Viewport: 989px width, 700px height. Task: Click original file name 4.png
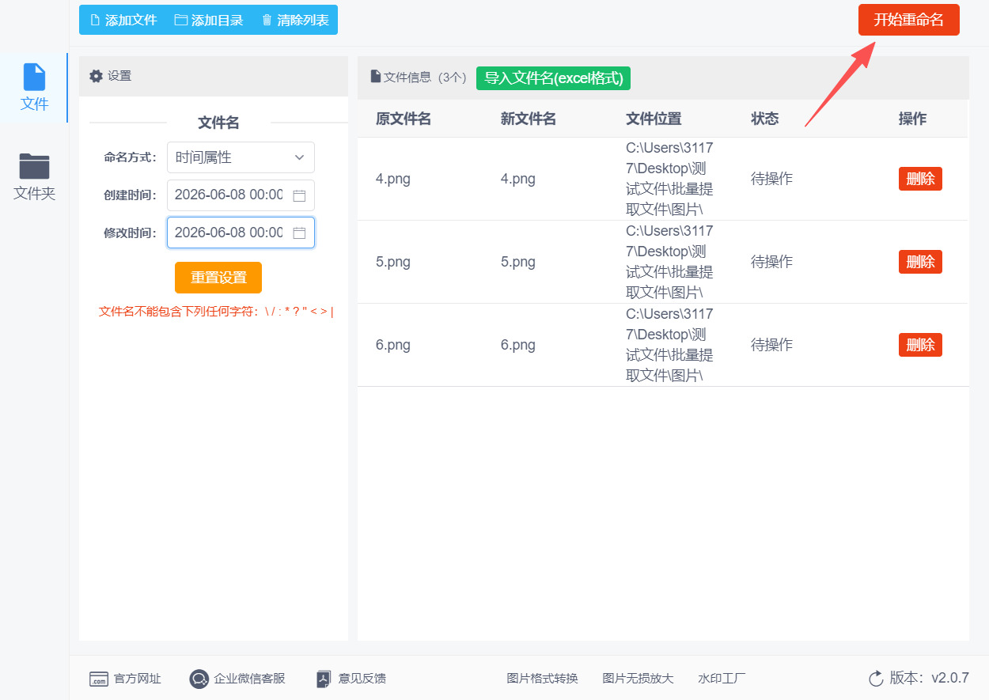click(393, 179)
